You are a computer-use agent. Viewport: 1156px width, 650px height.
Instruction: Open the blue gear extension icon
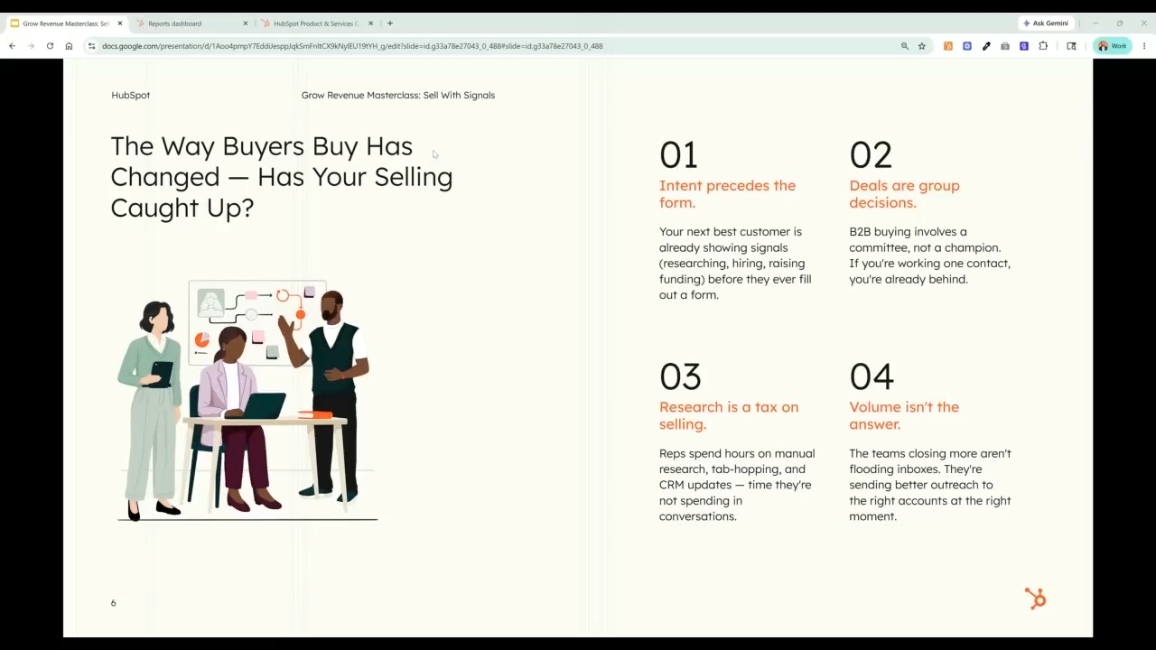[x=967, y=46]
